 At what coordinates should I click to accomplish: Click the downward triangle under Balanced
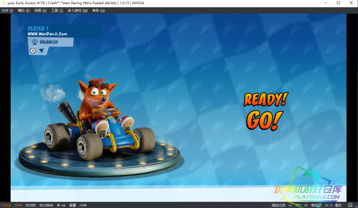(x=41, y=51)
